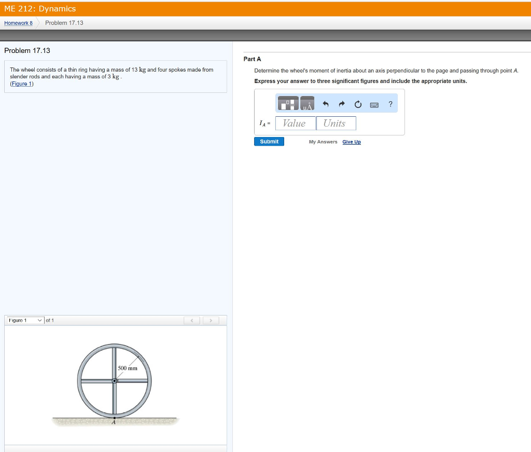This screenshot has width=531, height=452.
Task: Open the math templates palette icon
Action: 288,104
